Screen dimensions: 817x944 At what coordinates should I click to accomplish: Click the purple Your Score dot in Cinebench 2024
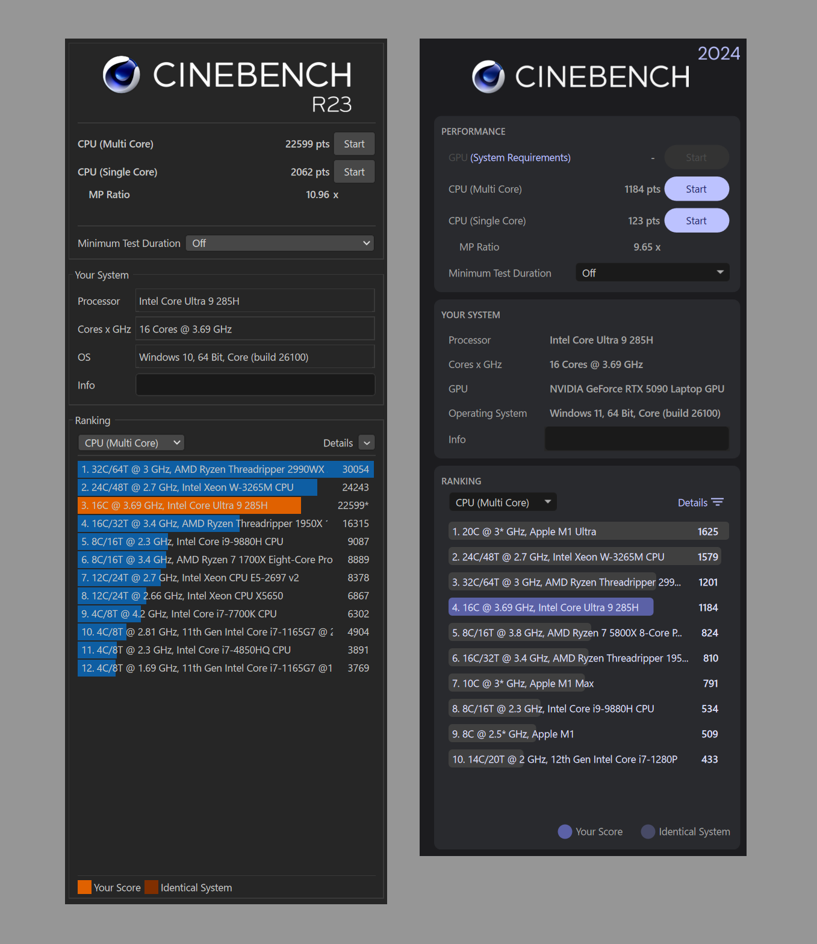coord(565,831)
